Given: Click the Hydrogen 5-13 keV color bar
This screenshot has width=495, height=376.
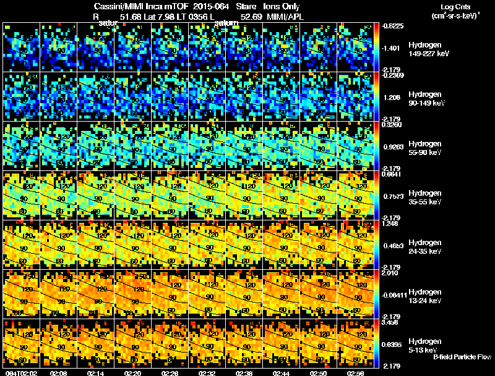Looking at the screenshot, I should click(377, 343).
